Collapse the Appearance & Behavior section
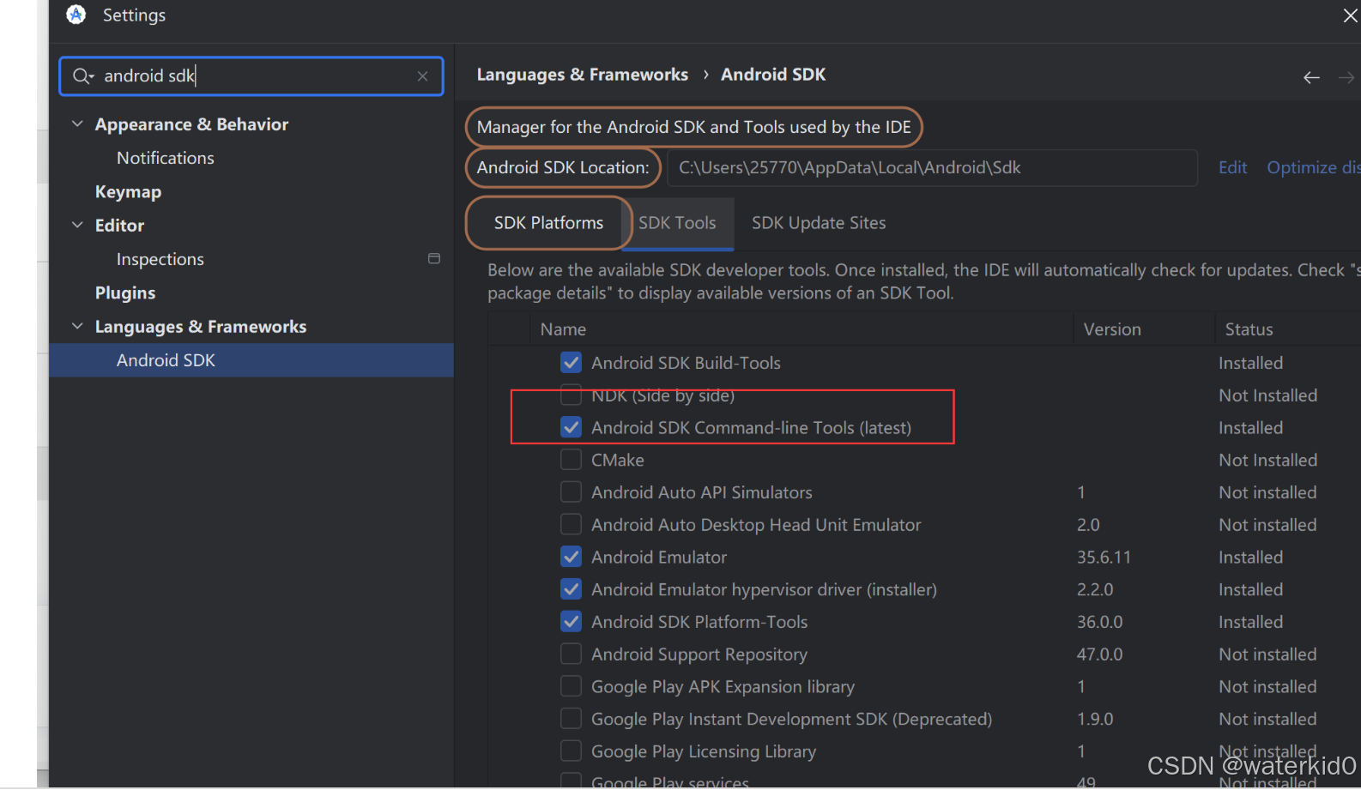The image size is (1361, 790). pyautogui.click(x=77, y=124)
